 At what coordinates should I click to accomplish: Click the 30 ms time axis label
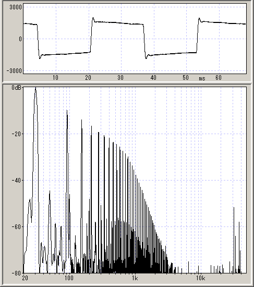(x=120, y=78)
